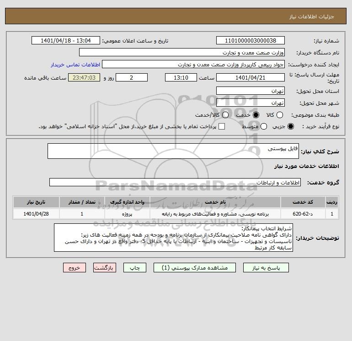Click the اطلاعات خدمات مورد نیاز heading

point(306,166)
